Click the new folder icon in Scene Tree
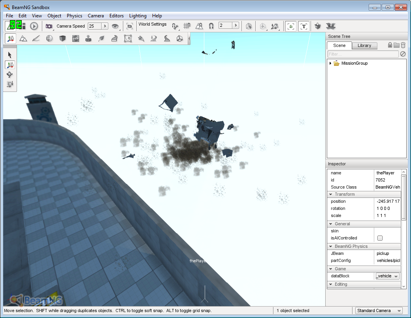411x318 pixels. tap(397, 45)
